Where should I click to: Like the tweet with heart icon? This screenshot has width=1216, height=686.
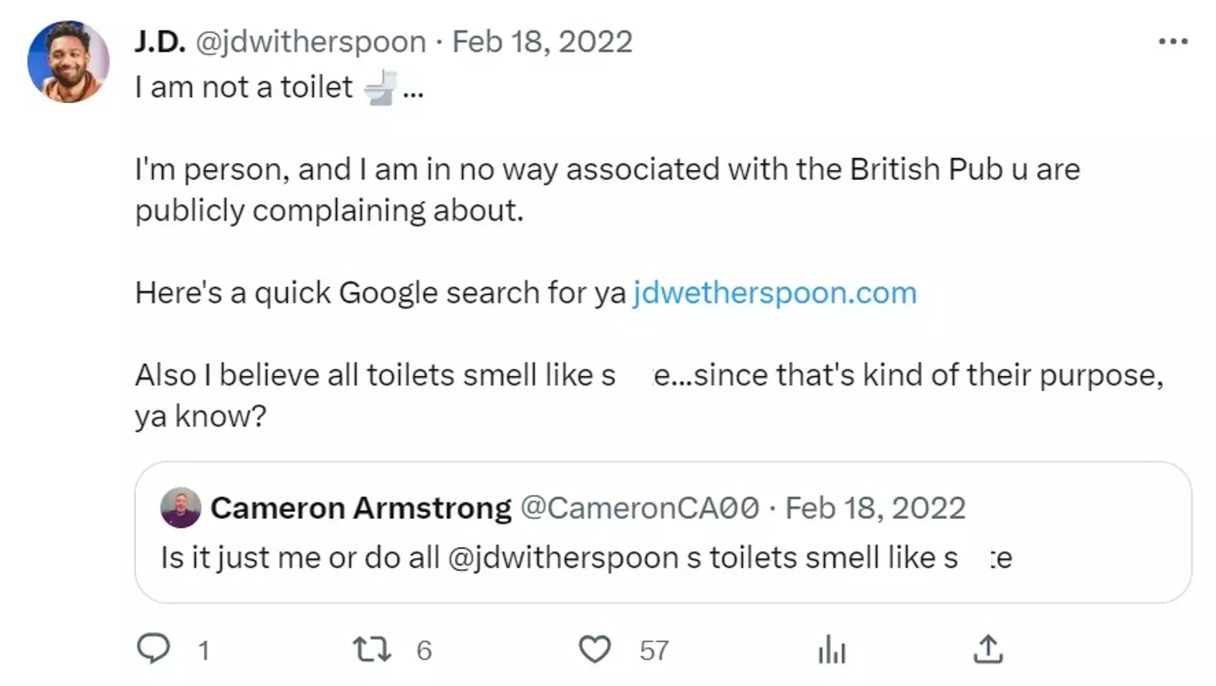[594, 649]
